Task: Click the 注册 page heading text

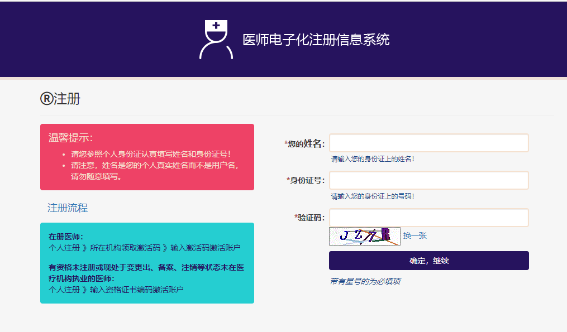Action: coord(67,99)
